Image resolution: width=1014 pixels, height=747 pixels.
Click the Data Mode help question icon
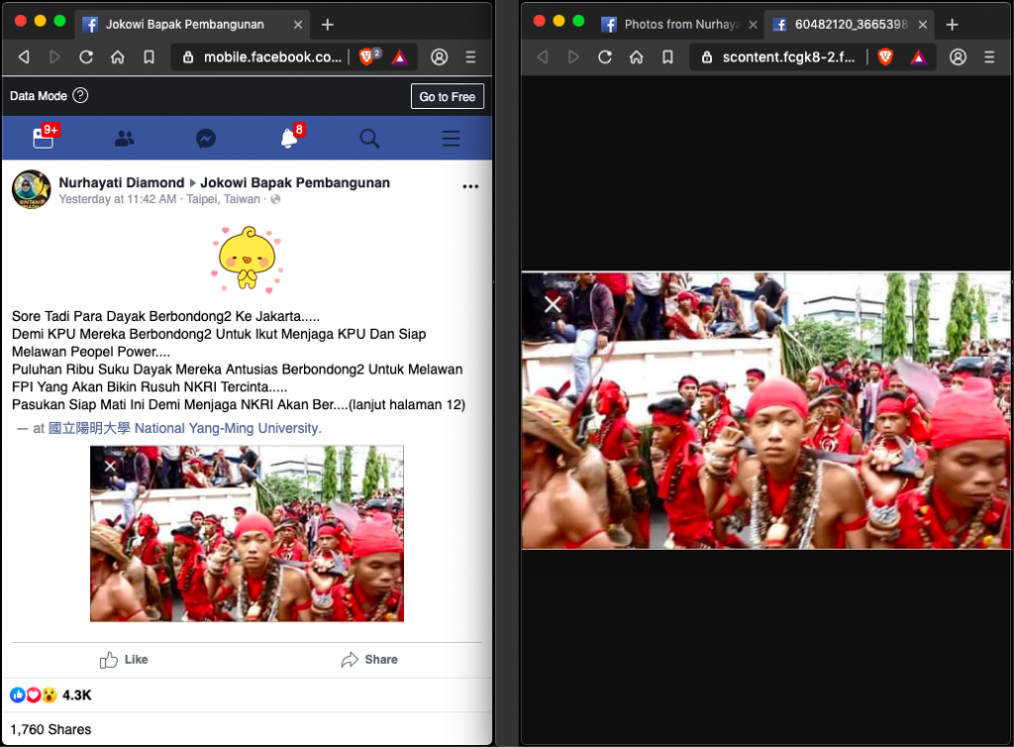[81, 96]
